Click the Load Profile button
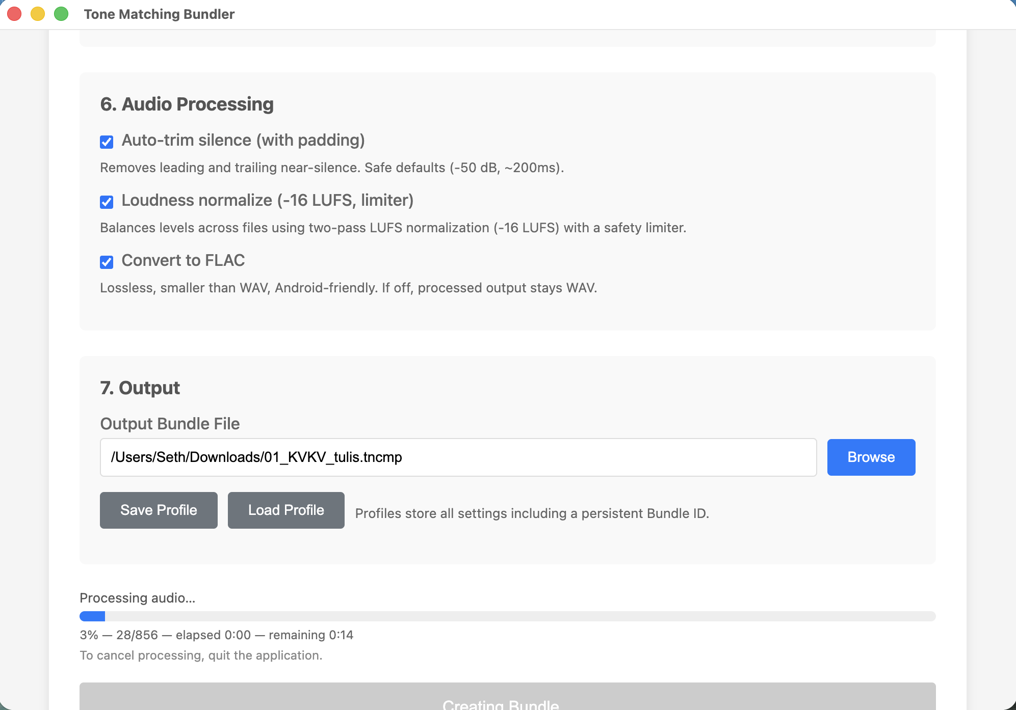 [x=285, y=510]
